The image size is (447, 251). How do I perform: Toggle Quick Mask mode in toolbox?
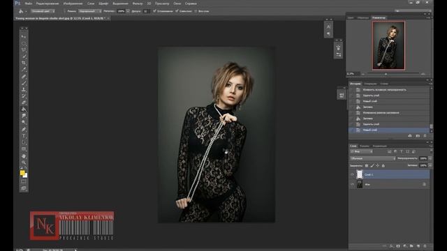[24, 181]
